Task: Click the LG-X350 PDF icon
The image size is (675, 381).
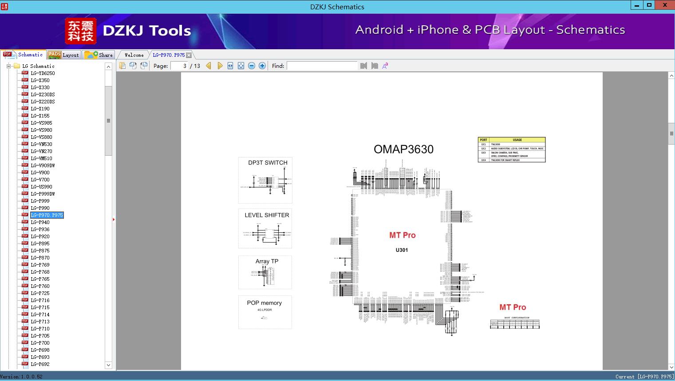Action: click(x=25, y=80)
